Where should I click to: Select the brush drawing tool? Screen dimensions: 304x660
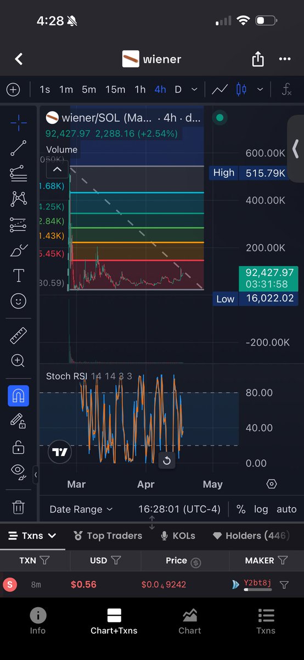tap(19, 250)
